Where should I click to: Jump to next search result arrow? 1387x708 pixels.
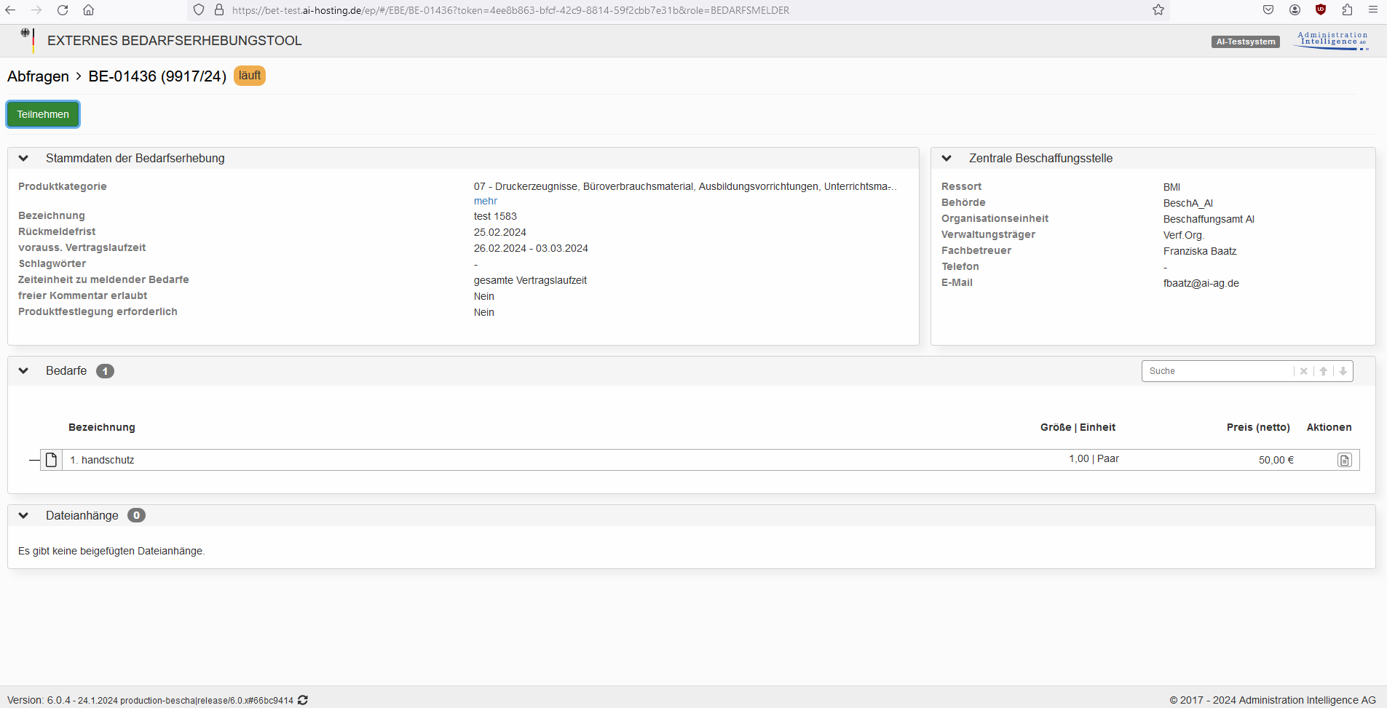pyautogui.click(x=1343, y=371)
